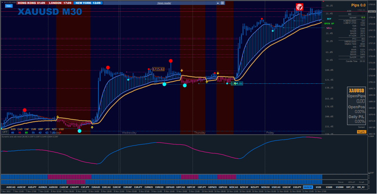Click the OpenPips label
Screen dimensions: 377x194
[x=356, y=96]
